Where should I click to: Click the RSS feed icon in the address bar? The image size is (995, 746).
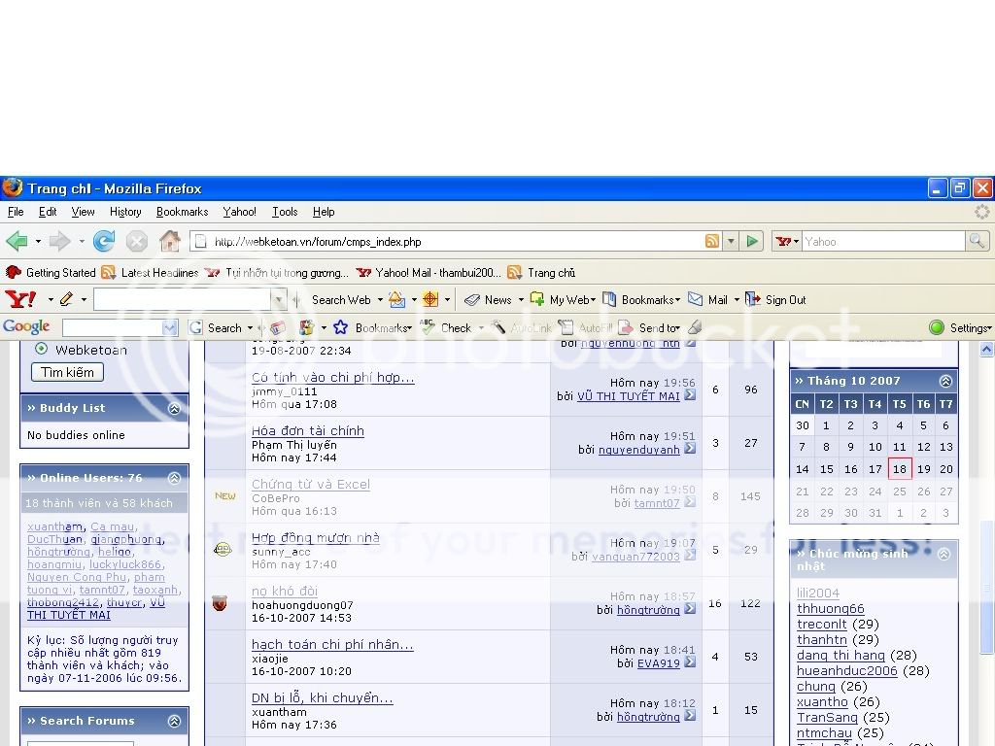pos(712,242)
